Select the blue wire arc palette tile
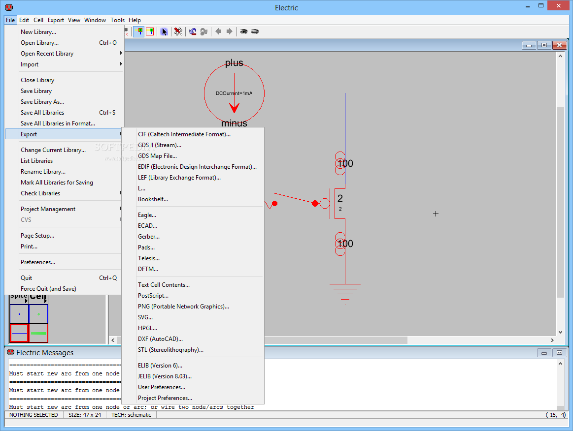Image resolution: width=573 pixels, height=431 pixels. pyautogui.click(x=19, y=333)
